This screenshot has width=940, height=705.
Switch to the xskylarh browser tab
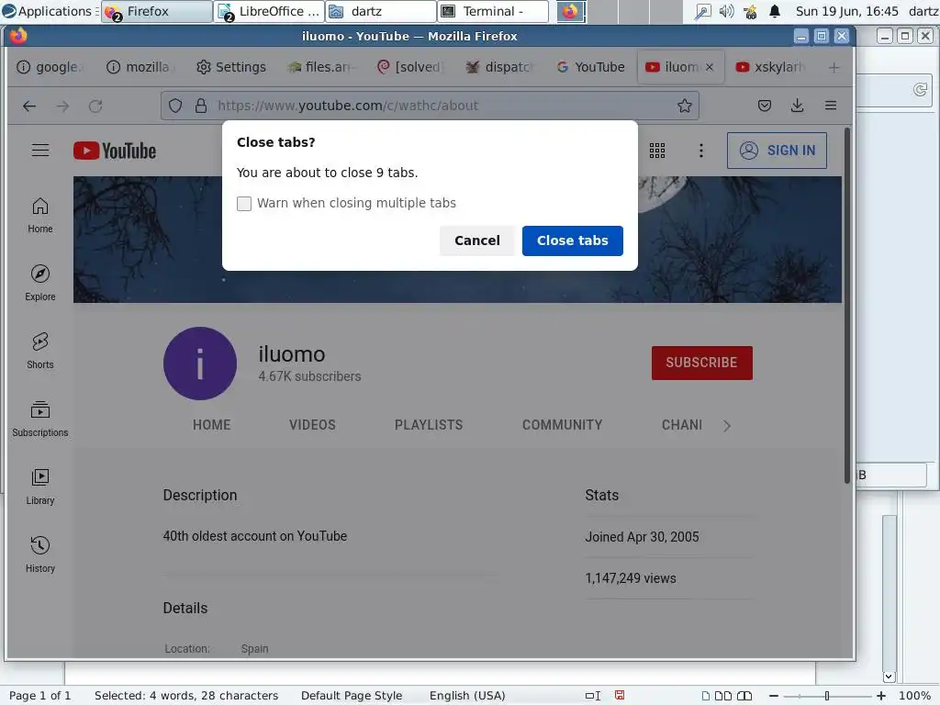tap(770, 67)
